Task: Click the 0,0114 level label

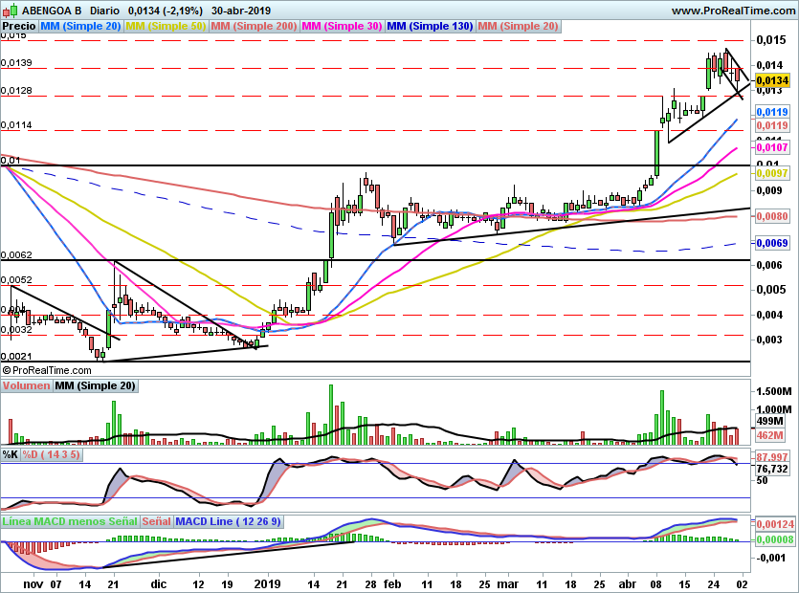Action: (16, 124)
